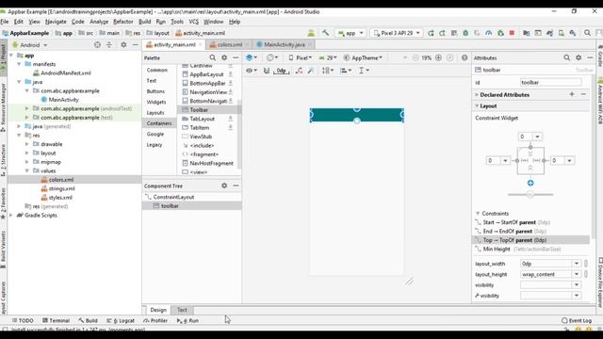Click the Make Project hammer icon

coord(325,33)
